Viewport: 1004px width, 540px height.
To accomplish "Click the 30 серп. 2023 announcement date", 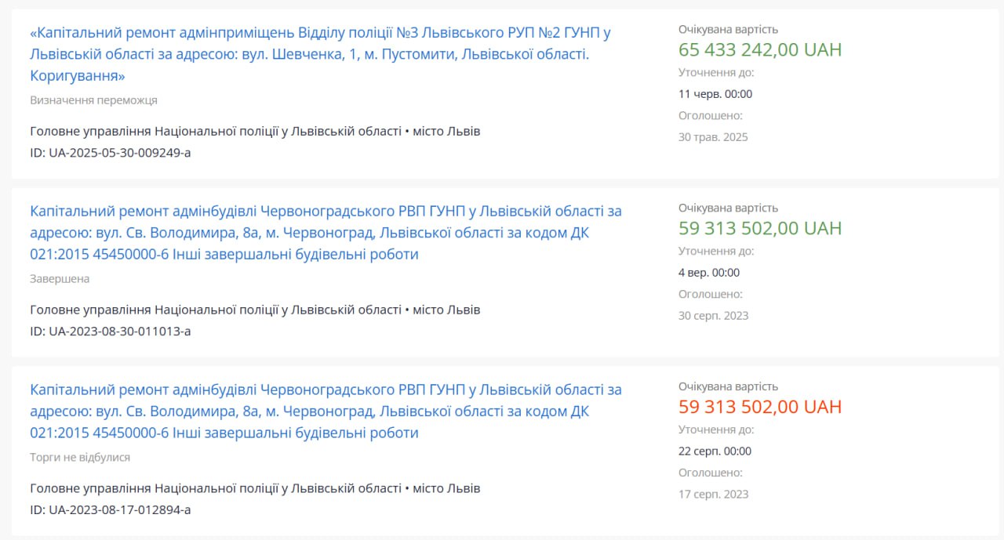I will pyautogui.click(x=714, y=316).
